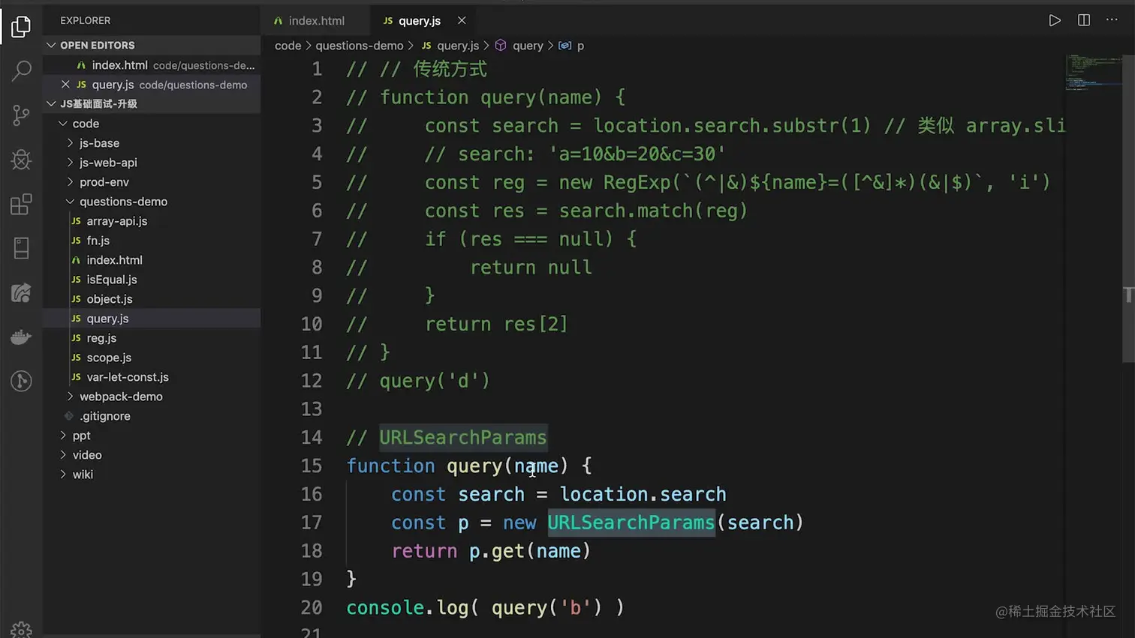Open scope.js in the file tree
1135x638 pixels.
pos(152,358)
